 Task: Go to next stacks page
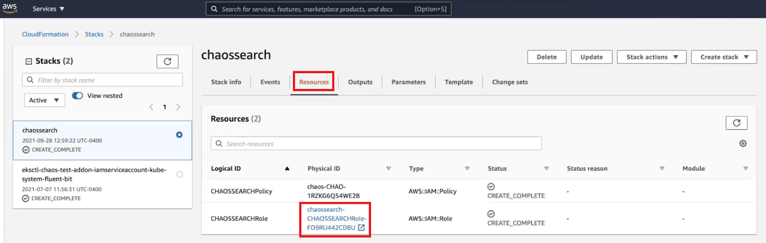pyautogui.click(x=178, y=107)
